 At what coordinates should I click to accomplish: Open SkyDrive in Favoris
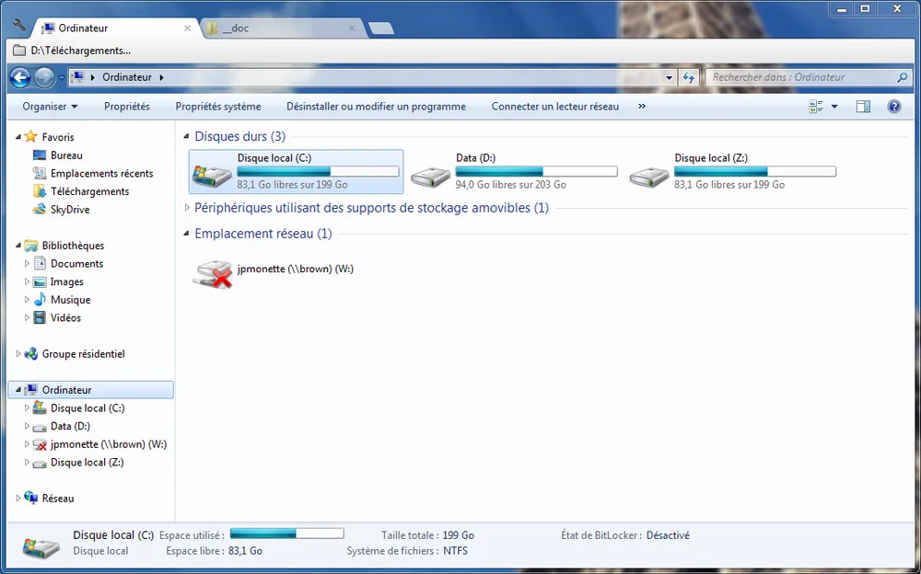pyautogui.click(x=70, y=210)
